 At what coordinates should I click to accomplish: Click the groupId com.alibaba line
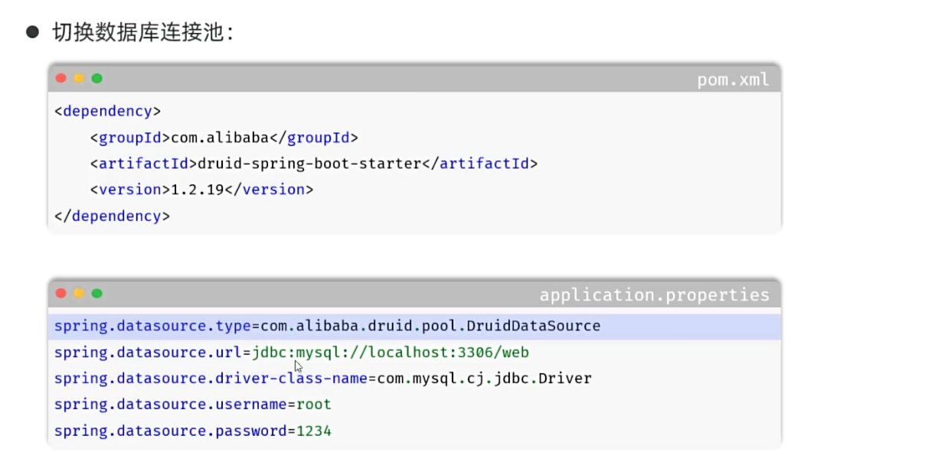click(224, 138)
